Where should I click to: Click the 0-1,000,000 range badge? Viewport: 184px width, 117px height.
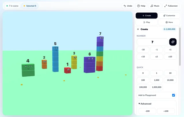pos(169,29)
